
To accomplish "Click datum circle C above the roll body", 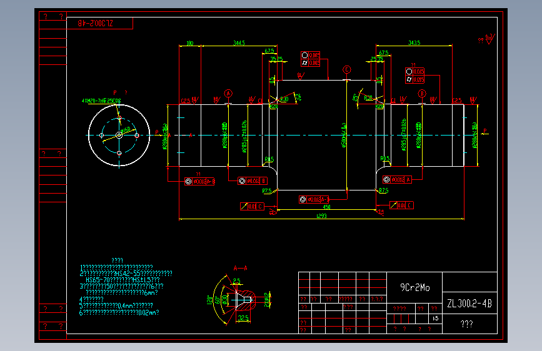I will pos(347,70).
